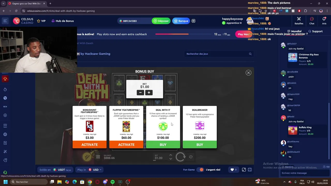Select the flame icon in the left sidebar
Image resolution: width=331 pixels, height=186 pixels.
5,89
